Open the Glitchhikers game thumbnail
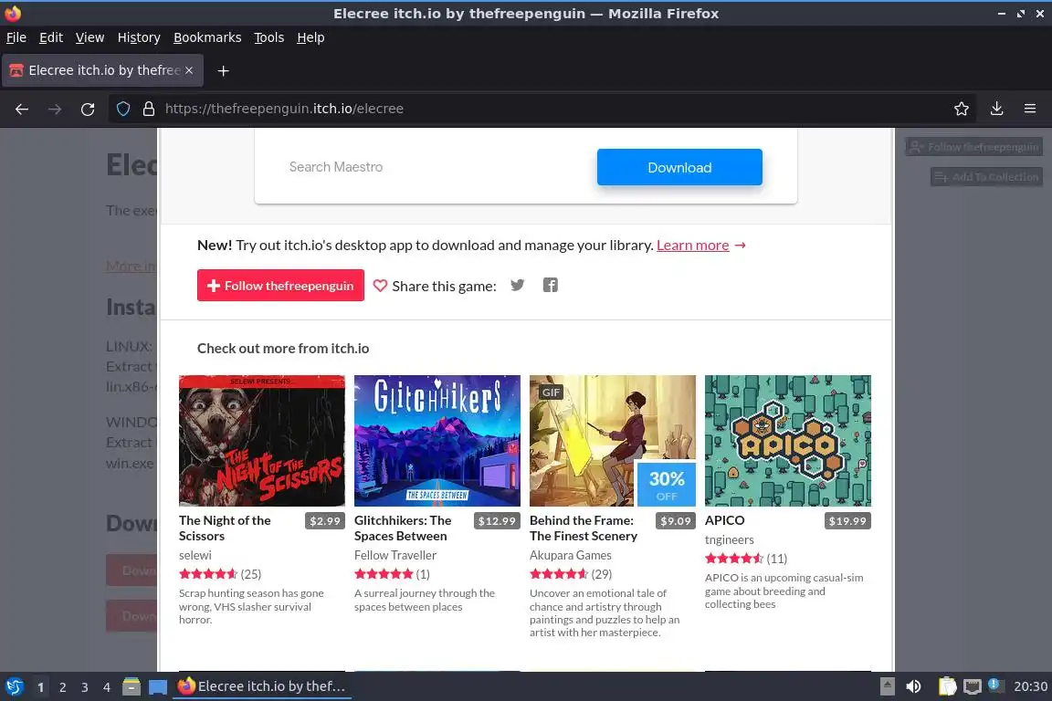This screenshot has height=701, width=1052. click(x=437, y=441)
